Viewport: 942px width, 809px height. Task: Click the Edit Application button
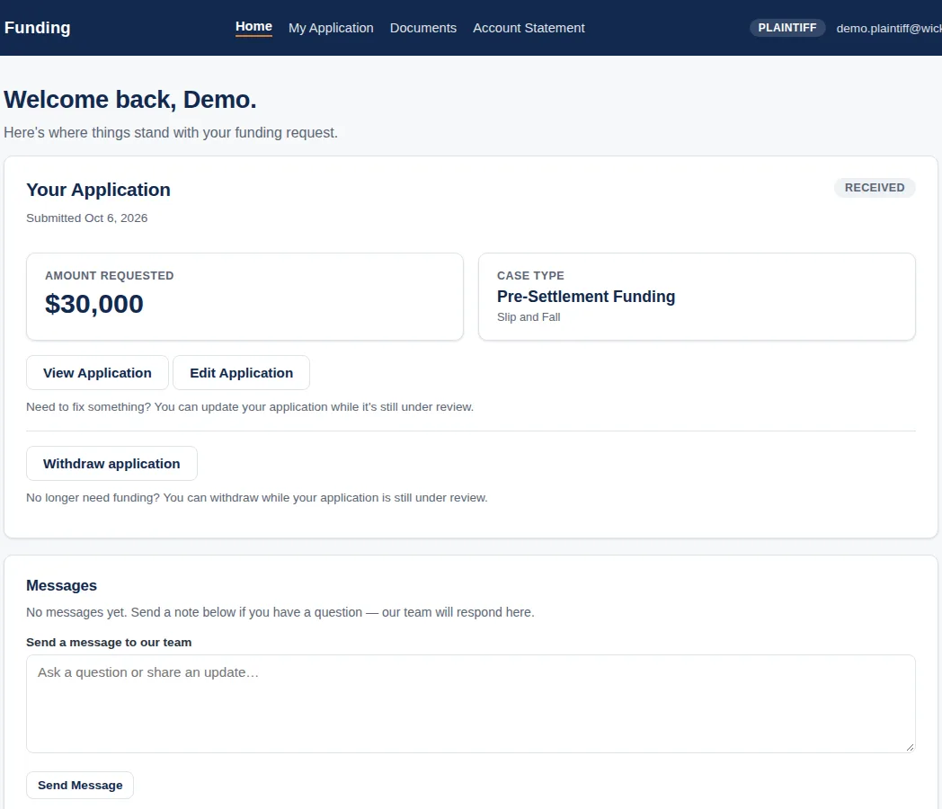tap(242, 373)
